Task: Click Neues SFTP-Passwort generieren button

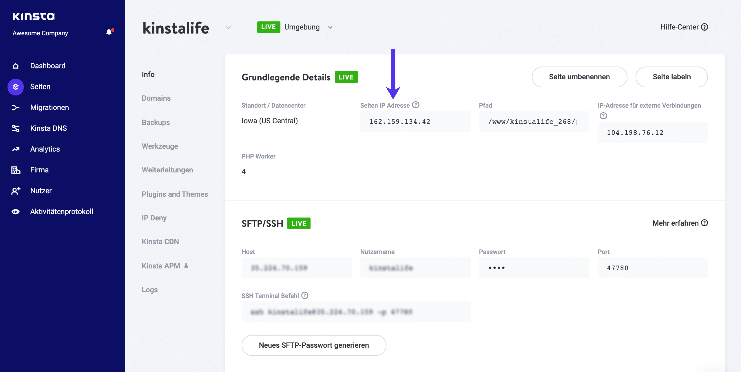Action: 313,345
